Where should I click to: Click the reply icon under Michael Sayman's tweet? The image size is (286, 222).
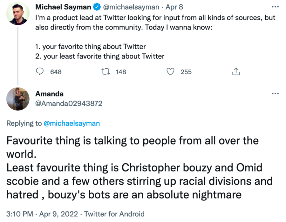pyautogui.click(x=39, y=72)
